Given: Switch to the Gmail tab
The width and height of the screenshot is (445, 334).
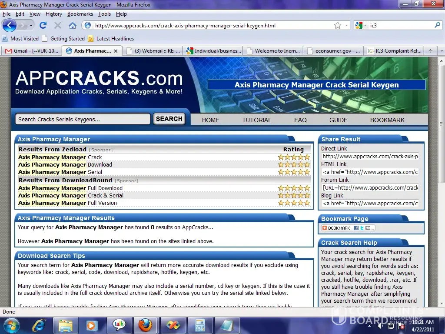Looking at the screenshot, I should point(30,50).
